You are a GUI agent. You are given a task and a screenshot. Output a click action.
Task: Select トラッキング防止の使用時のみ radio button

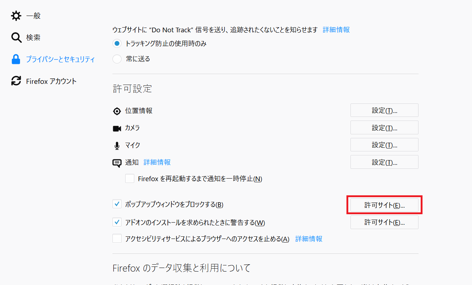point(117,44)
